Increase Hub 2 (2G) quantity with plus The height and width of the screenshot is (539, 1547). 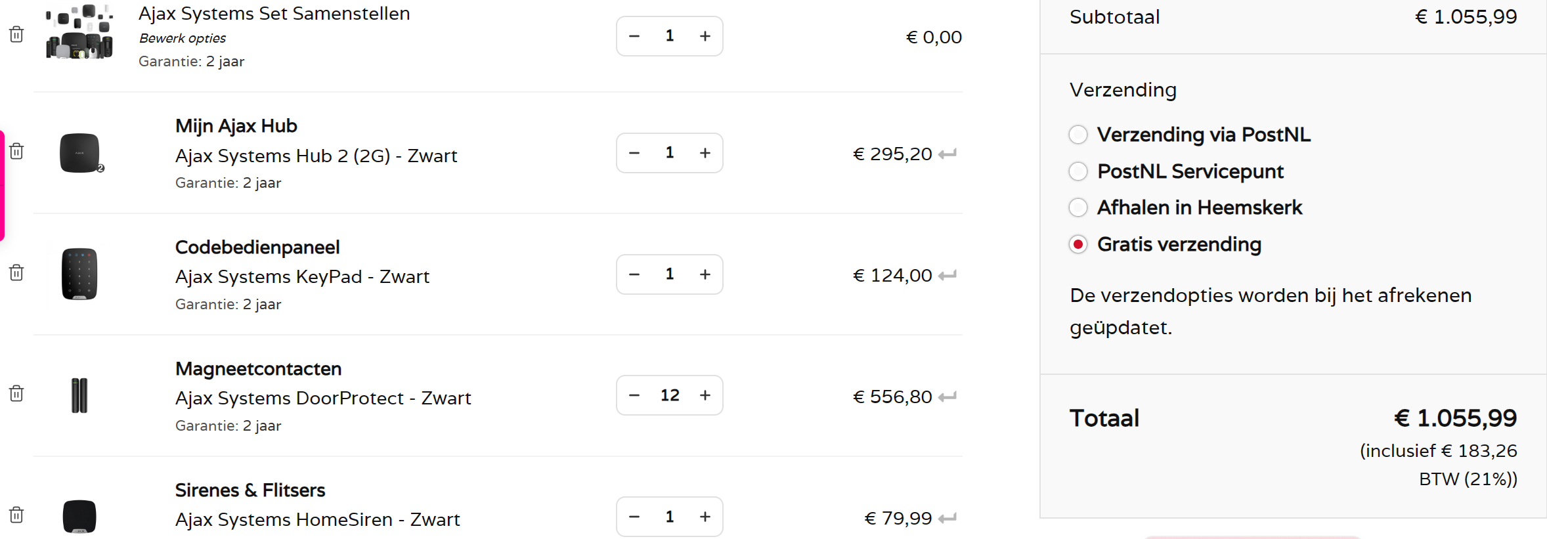(705, 153)
